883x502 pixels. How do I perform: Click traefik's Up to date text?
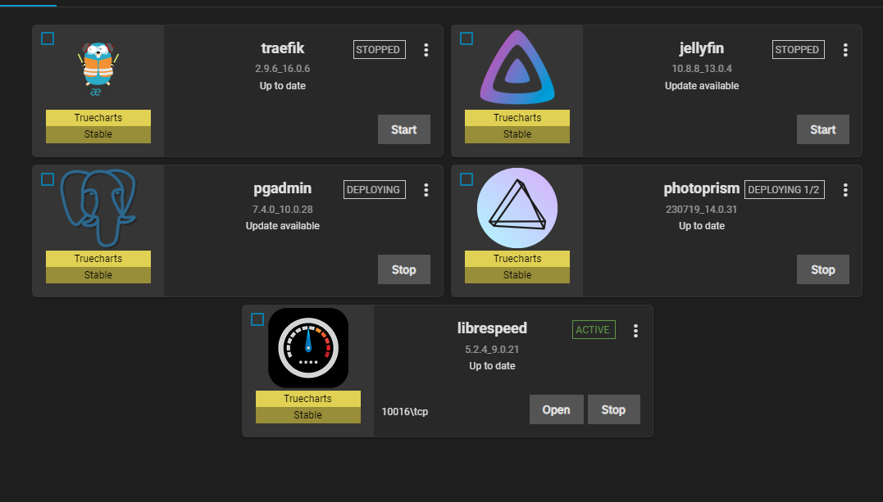point(283,86)
